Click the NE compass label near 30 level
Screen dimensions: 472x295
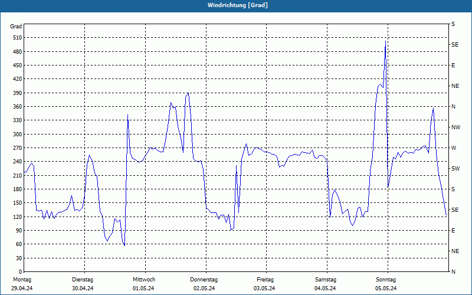pyautogui.click(x=455, y=251)
